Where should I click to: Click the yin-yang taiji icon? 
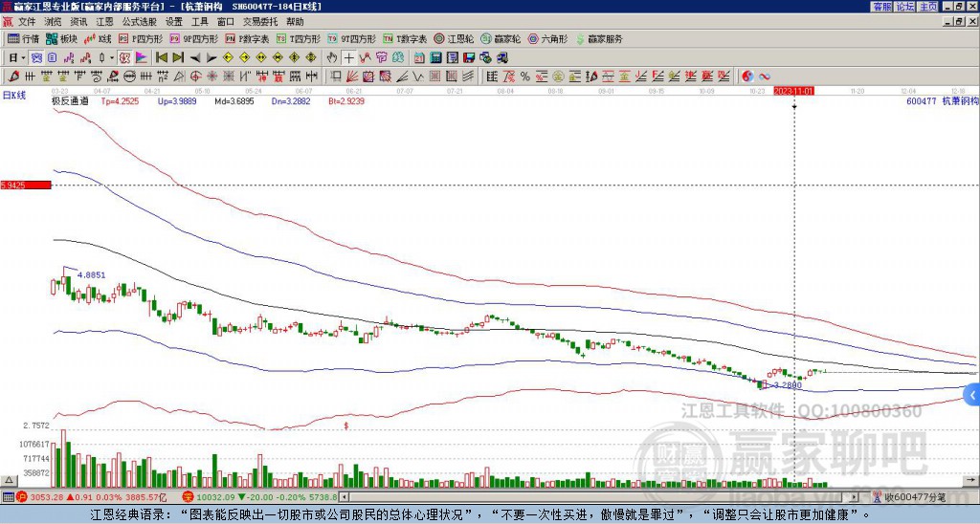pos(747,76)
